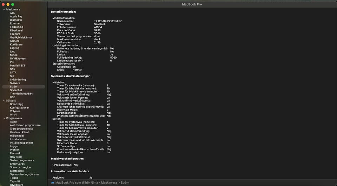Select Installationer in the sidebar
This screenshot has width=337, height=186.
[18, 139]
